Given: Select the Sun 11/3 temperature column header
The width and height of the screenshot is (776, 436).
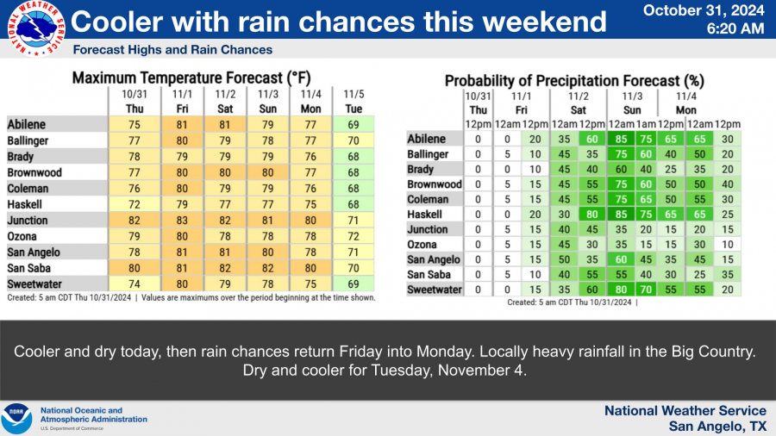Looking at the screenshot, I should [268, 101].
